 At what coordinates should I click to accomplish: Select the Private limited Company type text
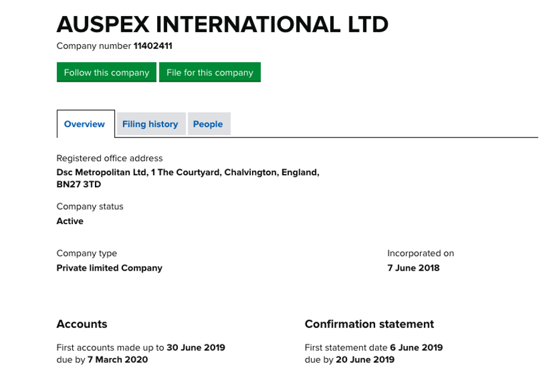point(109,268)
